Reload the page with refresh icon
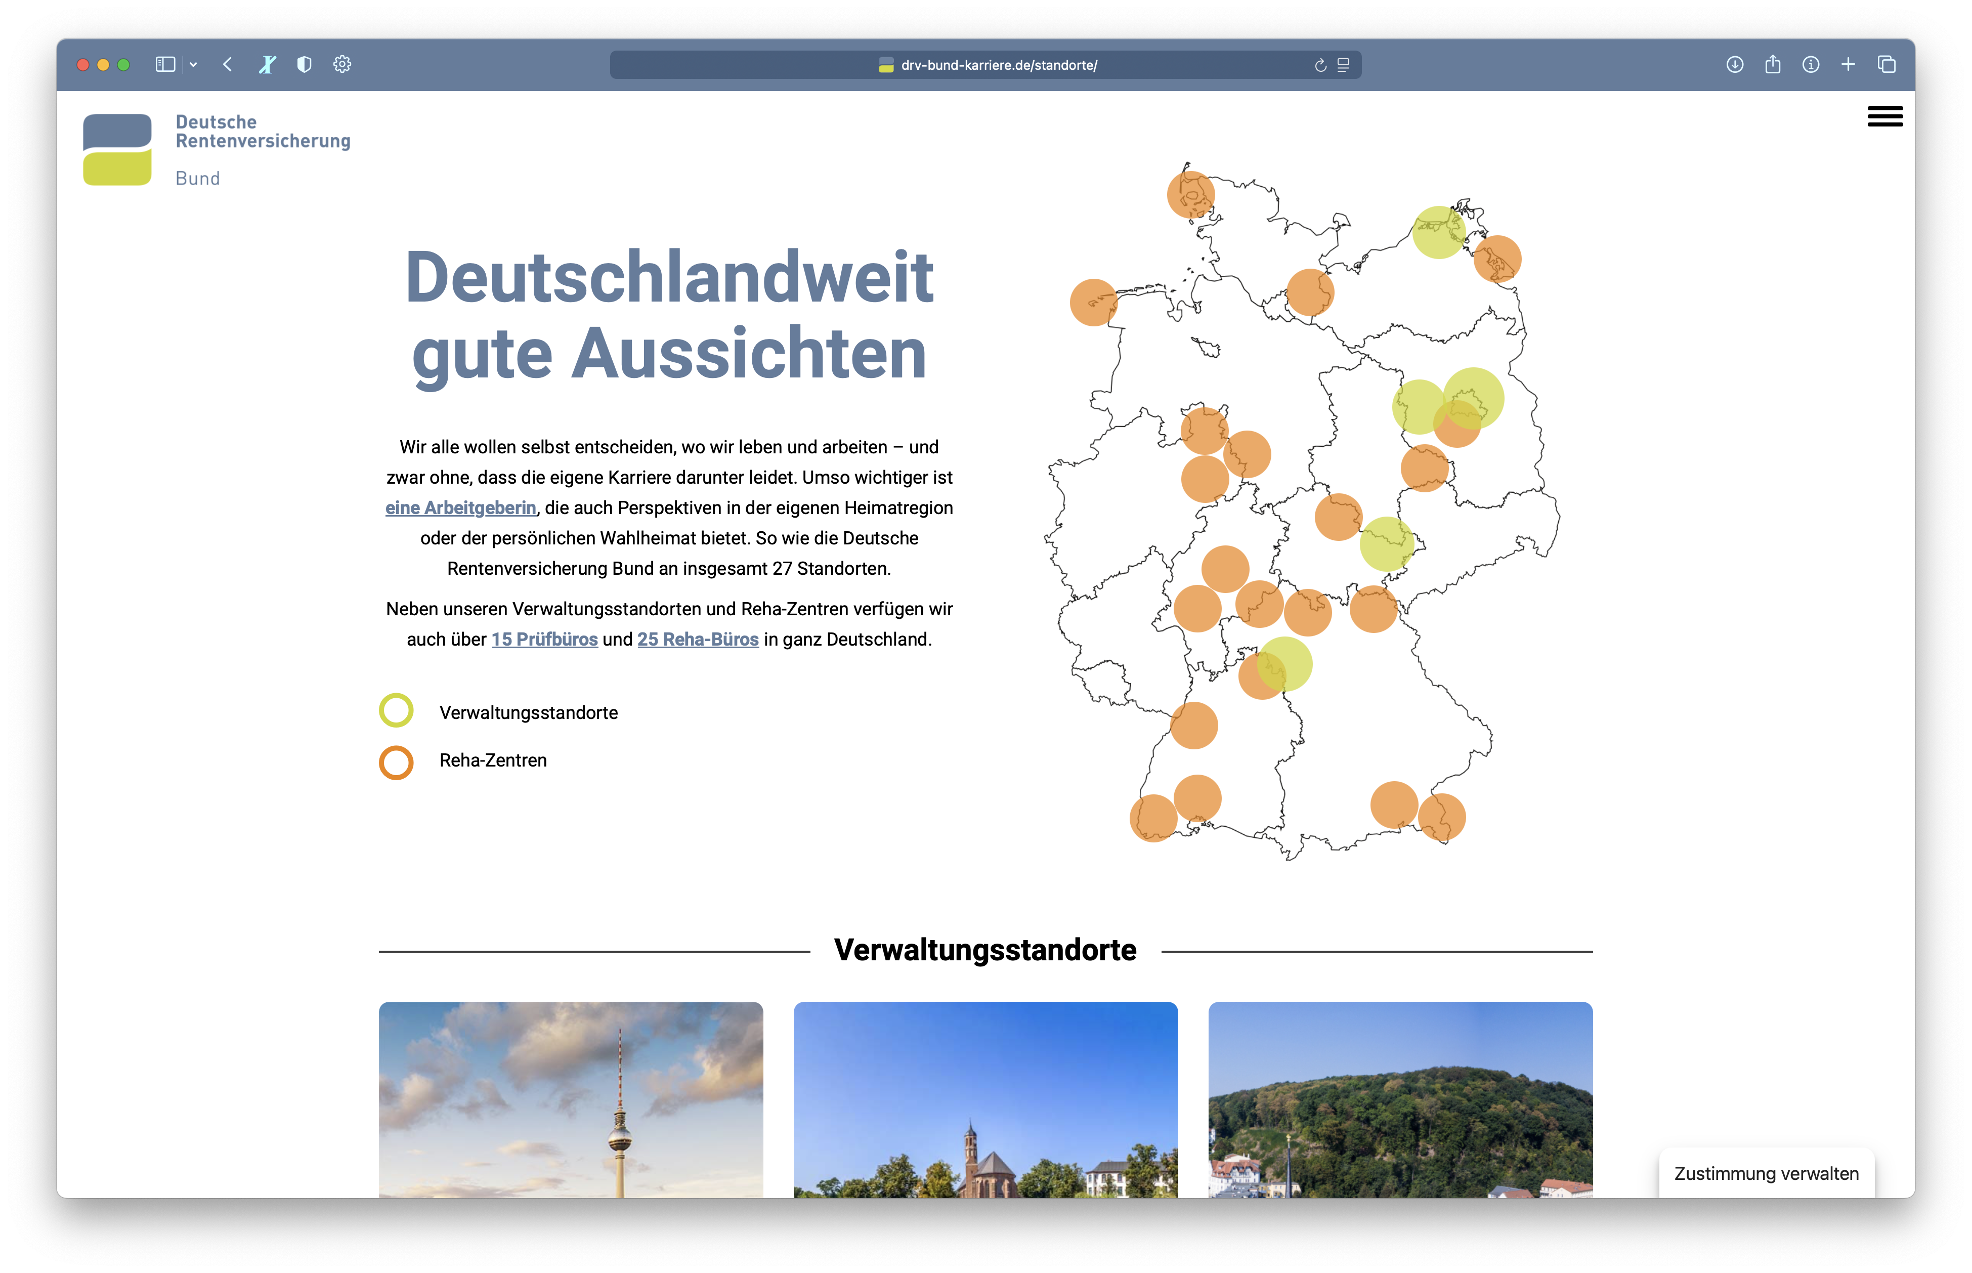This screenshot has height=1273, width=1972. coord(1320,65)
